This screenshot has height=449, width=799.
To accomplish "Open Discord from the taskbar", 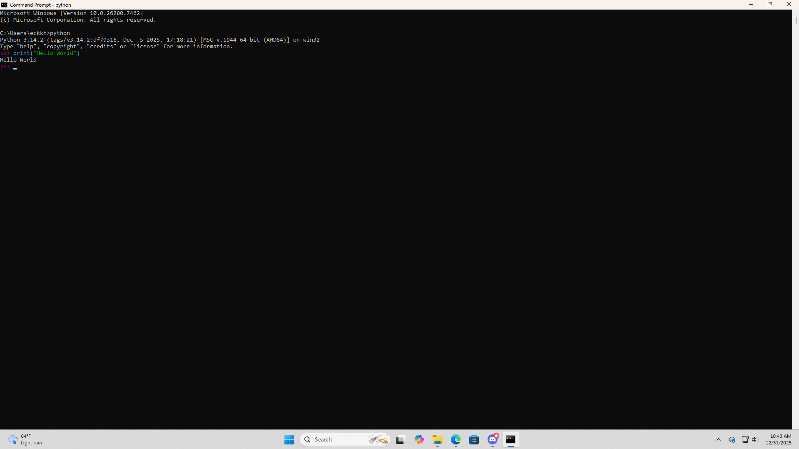I will coord(493,439).
